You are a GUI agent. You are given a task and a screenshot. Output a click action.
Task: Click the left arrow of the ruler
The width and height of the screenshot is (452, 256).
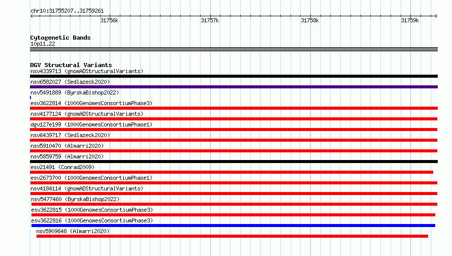(x=31, y=16)
